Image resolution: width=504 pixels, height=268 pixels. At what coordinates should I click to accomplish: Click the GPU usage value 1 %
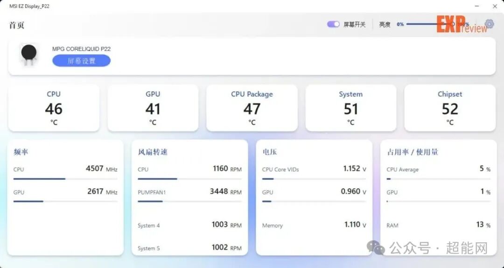point(485,191)
